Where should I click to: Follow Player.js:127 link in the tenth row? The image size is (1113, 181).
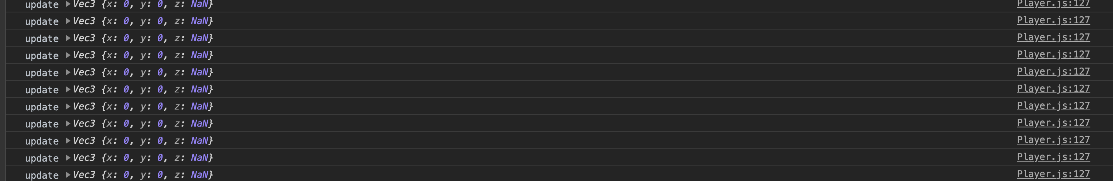(1053, 157)
